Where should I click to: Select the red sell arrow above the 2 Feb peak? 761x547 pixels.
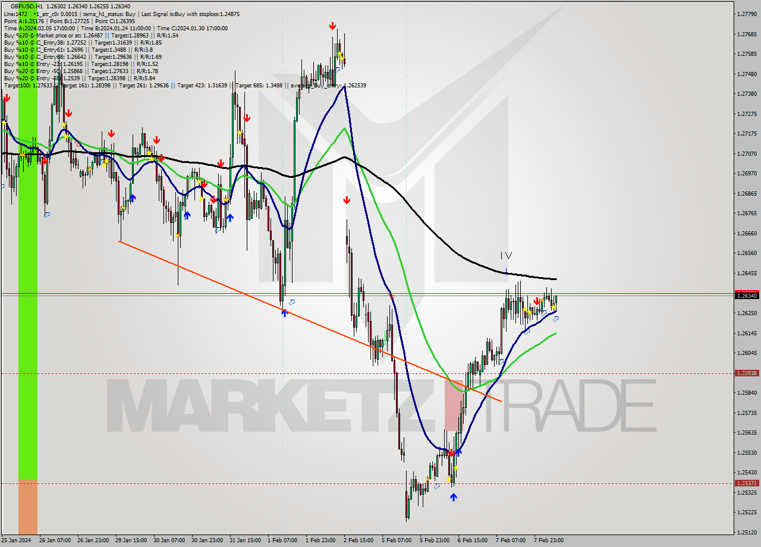pos(332,26)
